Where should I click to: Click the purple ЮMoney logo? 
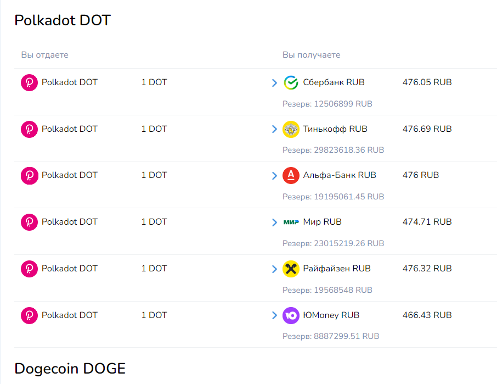291,315
